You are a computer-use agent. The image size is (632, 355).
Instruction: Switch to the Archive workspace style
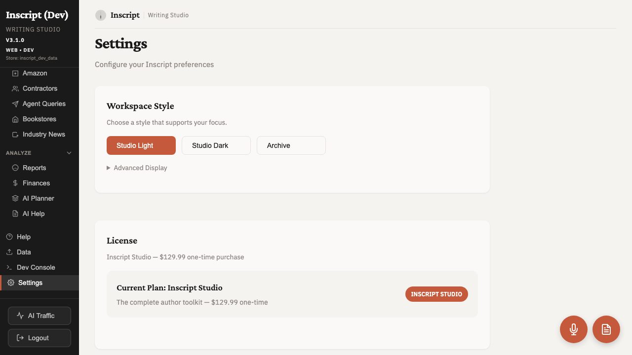pyautogui.click(x=291, y=145)
